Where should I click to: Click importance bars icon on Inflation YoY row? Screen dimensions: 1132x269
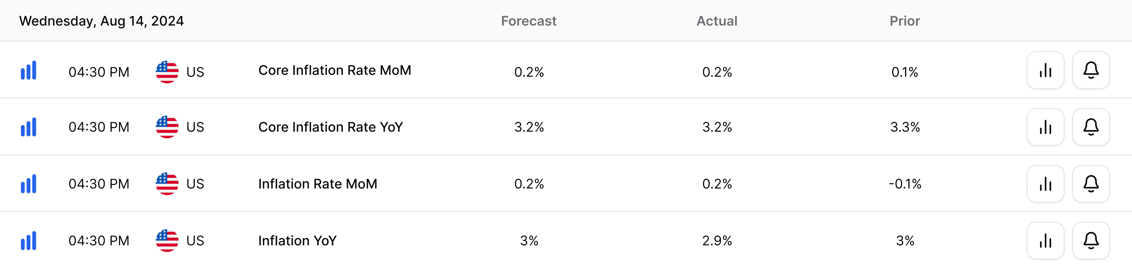pyautogui.click(x=28, y=241)
